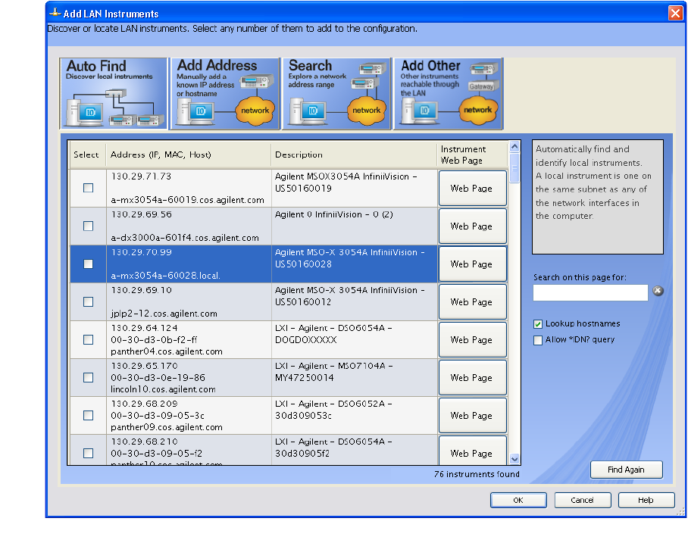The height and width of the screenshot is (540, 688).
Task: Click the Select column header
Action: pos(86,155)
